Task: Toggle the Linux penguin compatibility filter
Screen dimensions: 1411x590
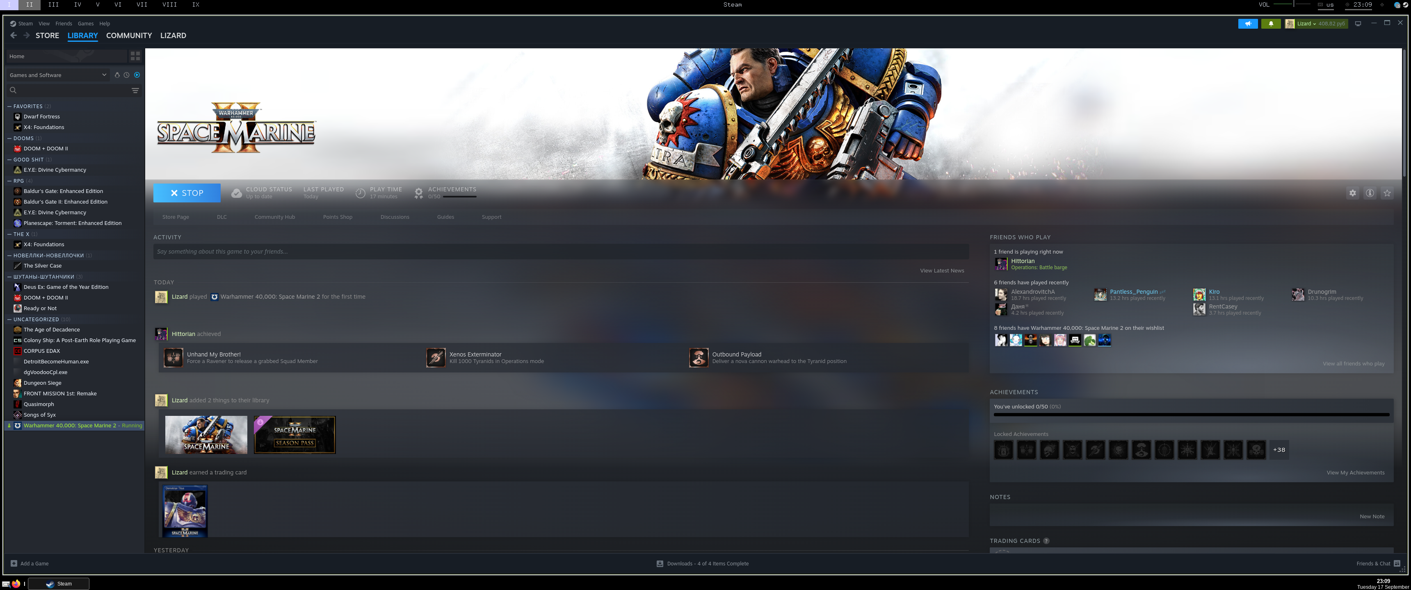Action: (x=116, y=75)
